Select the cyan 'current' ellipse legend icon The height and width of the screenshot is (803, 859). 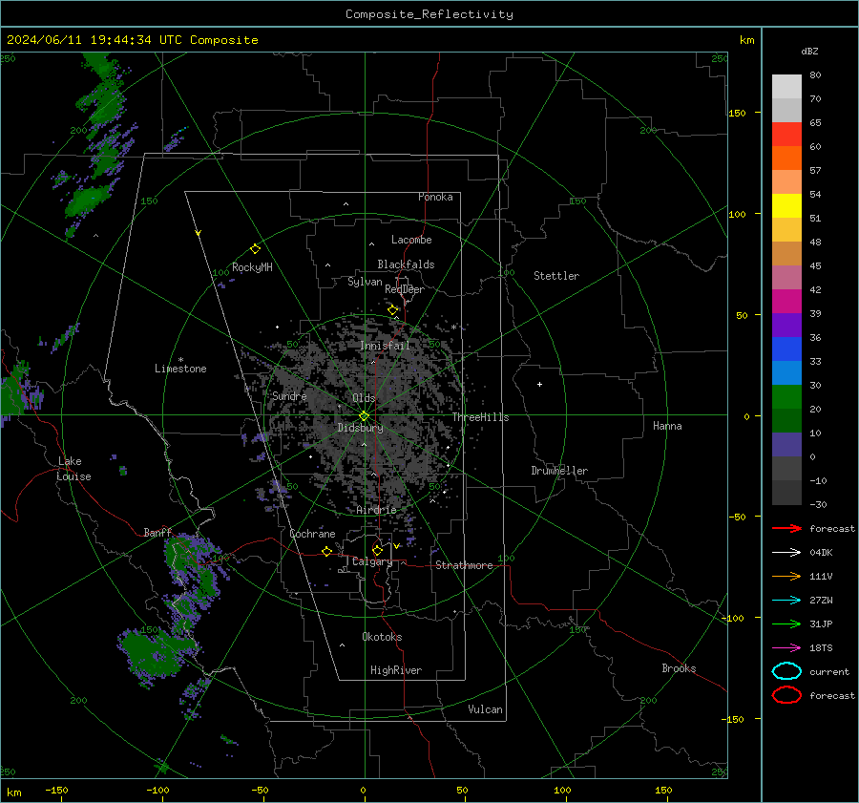786,671
